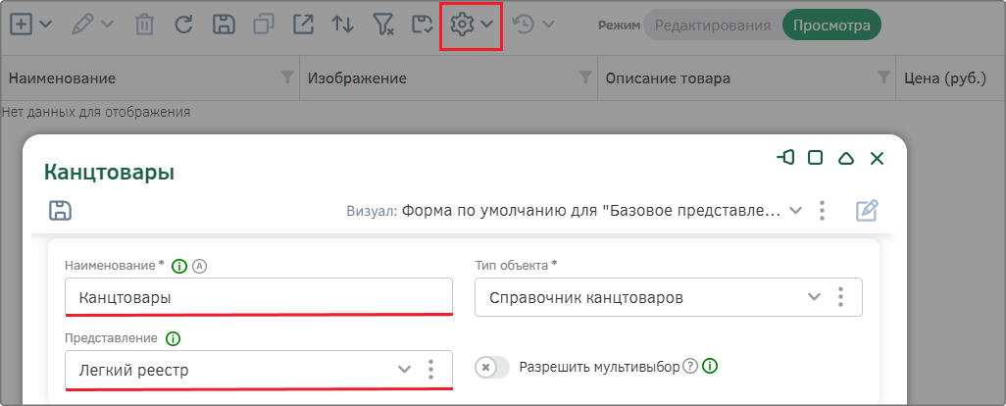This screenshot has width=1006, height=406.
Task: Click the edit pencil icon in toolbar
Action: [83, 25]
